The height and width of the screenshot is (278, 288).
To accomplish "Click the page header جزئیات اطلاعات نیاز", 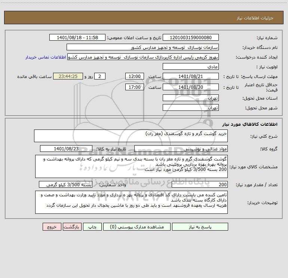I will coord(255,18).
